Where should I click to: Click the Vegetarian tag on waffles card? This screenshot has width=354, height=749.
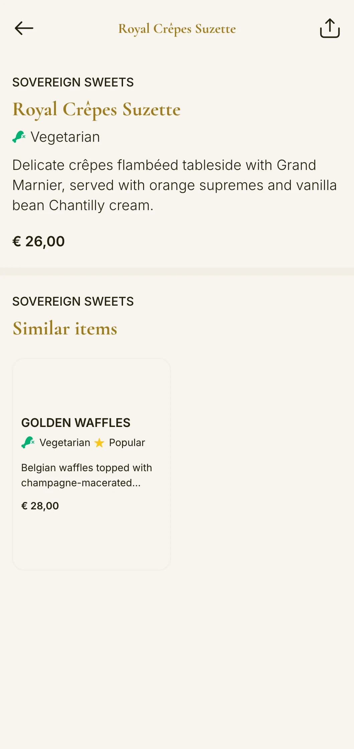[x=65, y=443]
